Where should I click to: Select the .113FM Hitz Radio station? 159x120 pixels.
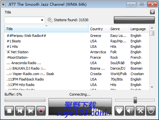[x=77, y=85]
